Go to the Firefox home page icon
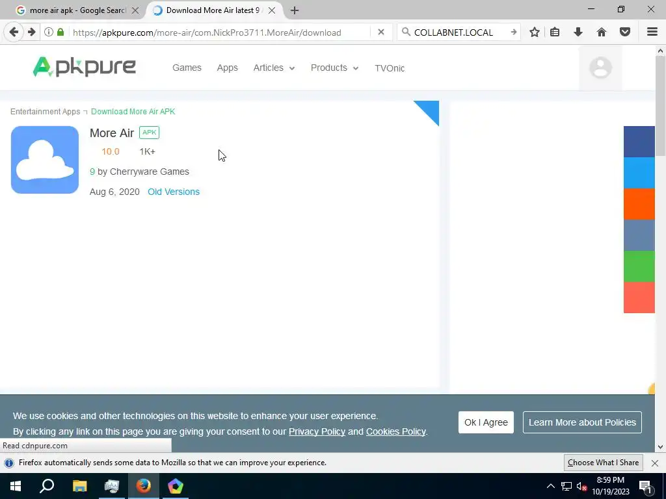666x499 pixels. (602, 32)
